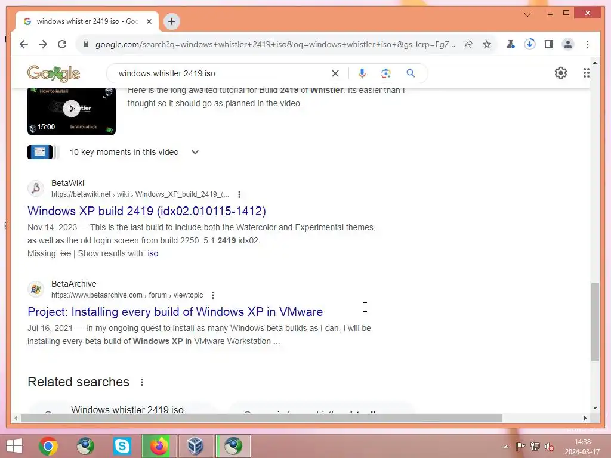The width and height of the screenshot is (611, 458).
Task: Open more options for Related searches
Action: [x=142, y=382]
